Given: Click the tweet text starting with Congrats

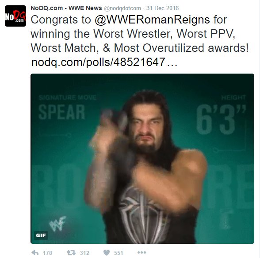Looking at the screenshot, I should [x=140, y=34].
